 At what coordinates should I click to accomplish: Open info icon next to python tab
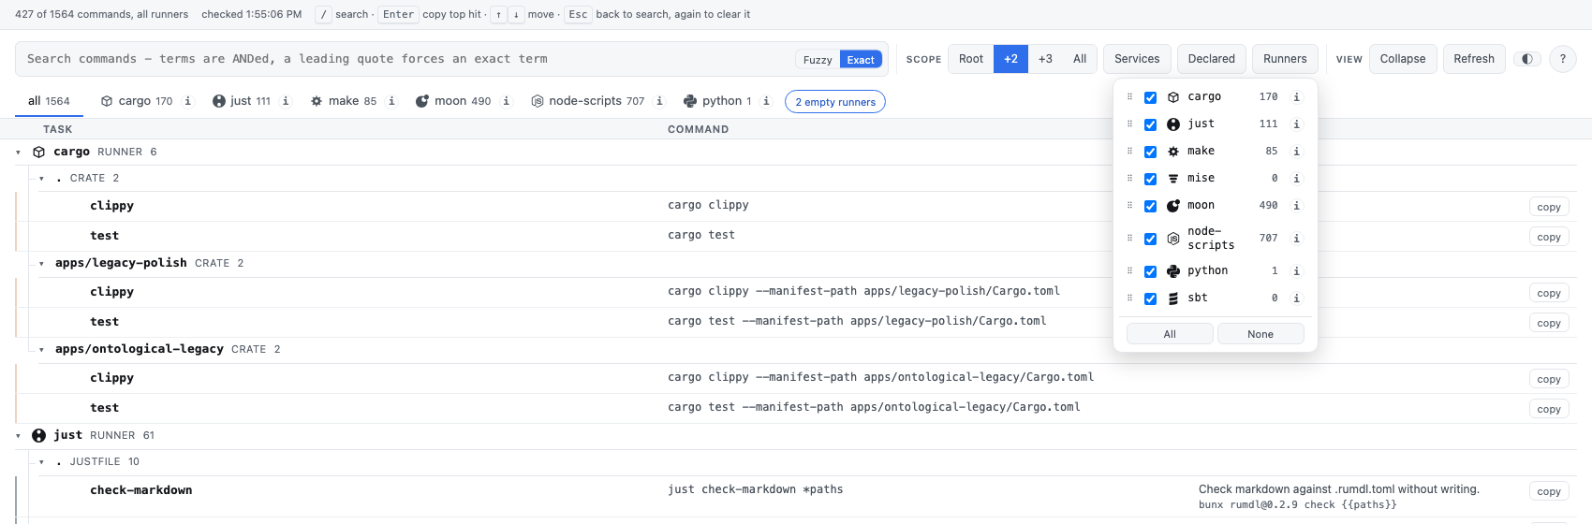[x=766, y=101]
